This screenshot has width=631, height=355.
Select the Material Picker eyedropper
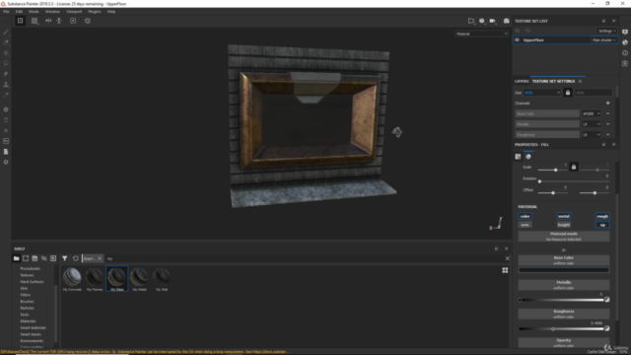coord(6,95)
